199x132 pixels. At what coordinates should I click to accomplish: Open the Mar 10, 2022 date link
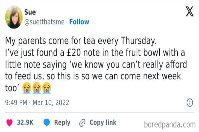coord(51,103)
